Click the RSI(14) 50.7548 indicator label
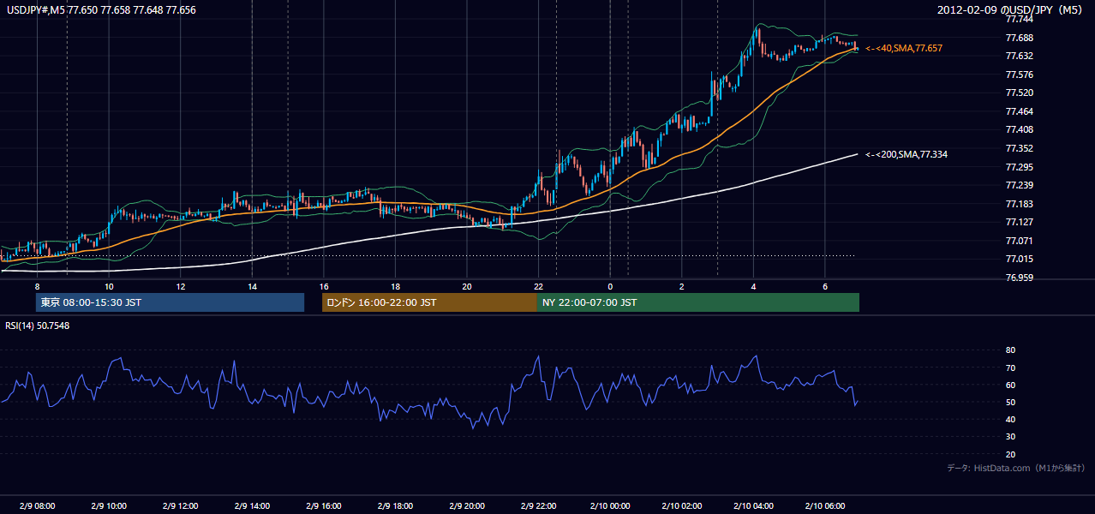1095x514 pixels. pos(38,326)
